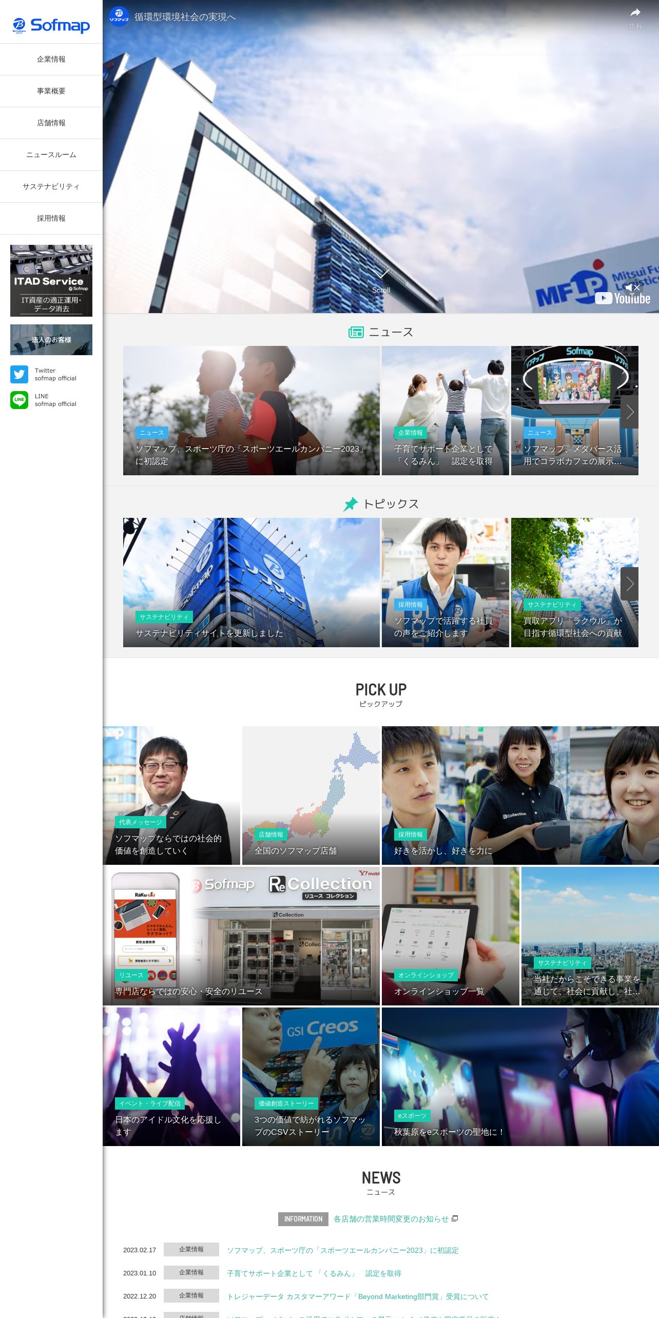Open 代表メッセージ pickup card
This screenshot has width=659, height=1318.
pos(171,796)
